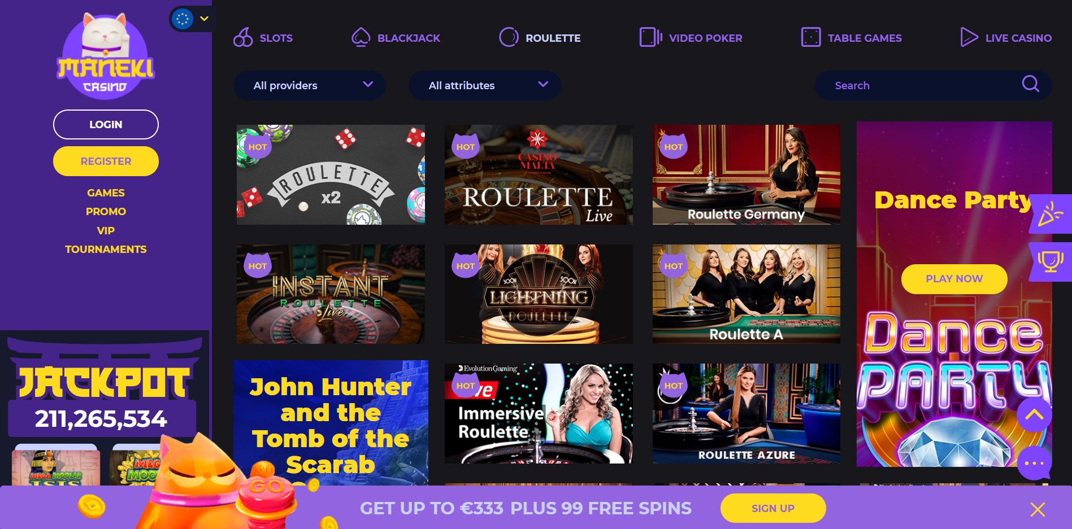Expand the All providers dropdown
The width and height of the screenshot is (1072, 529).
(x=309, y=85)
